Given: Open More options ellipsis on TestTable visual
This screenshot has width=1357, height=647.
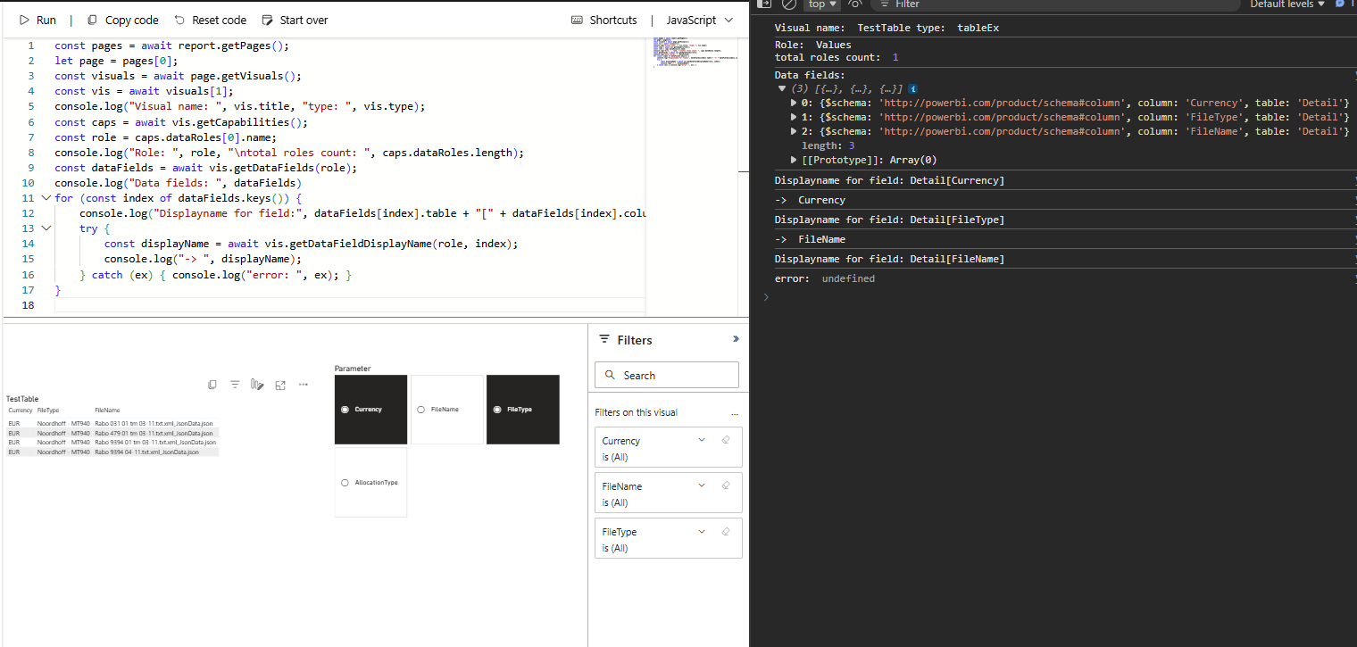Looking at the screenshot, I should [304, 385].
